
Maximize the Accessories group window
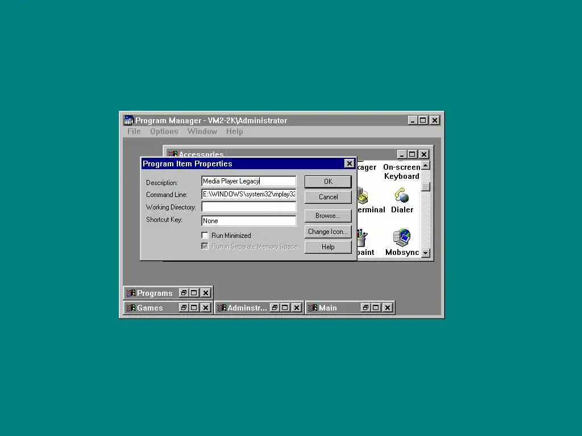[x=412, y=154]
